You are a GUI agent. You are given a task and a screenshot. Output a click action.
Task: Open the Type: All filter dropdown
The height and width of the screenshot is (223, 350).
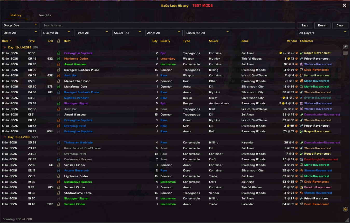pyautogui.click(x=92, y=33)
